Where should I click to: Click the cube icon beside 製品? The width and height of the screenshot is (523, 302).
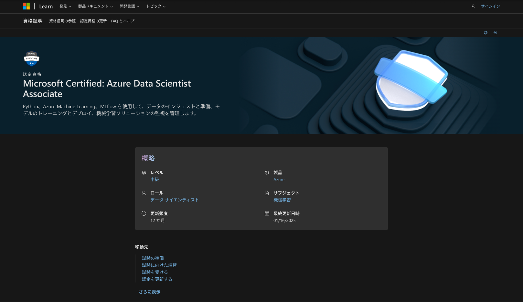[x=267, y=173]
